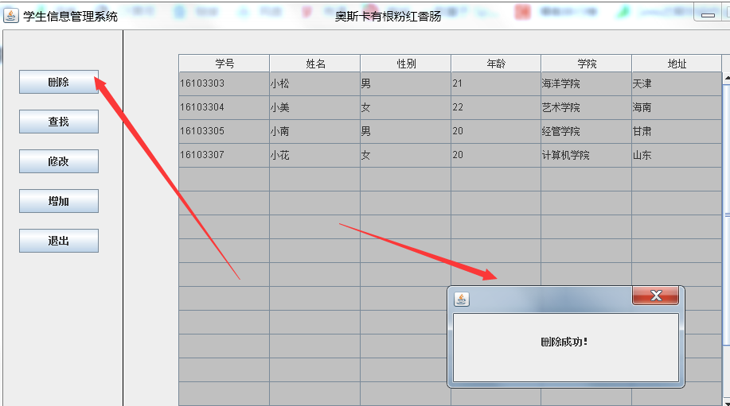
Task: Select the name cell 小花
Action: point(314,155)
